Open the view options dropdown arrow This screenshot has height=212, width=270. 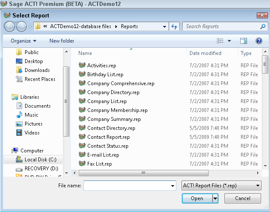pyautogui.click(x=230, y=41)
